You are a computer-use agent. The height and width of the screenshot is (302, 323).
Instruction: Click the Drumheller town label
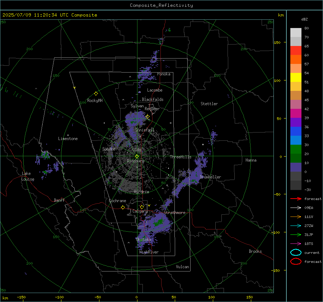pos(210,177)
